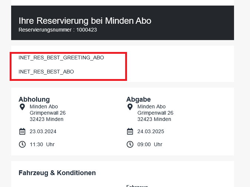
Task: Click the location pin icon under Abgabe
Action: (x=130, y=107)
